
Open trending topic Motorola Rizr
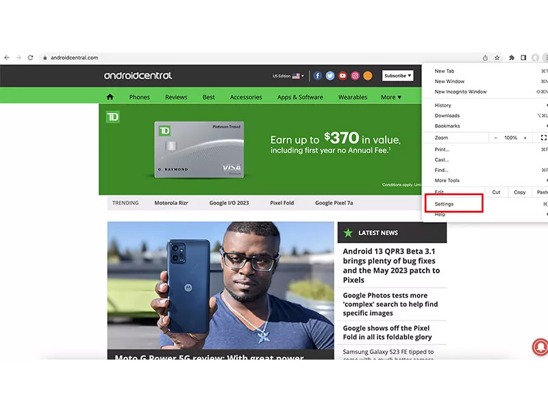pos(171,203)
